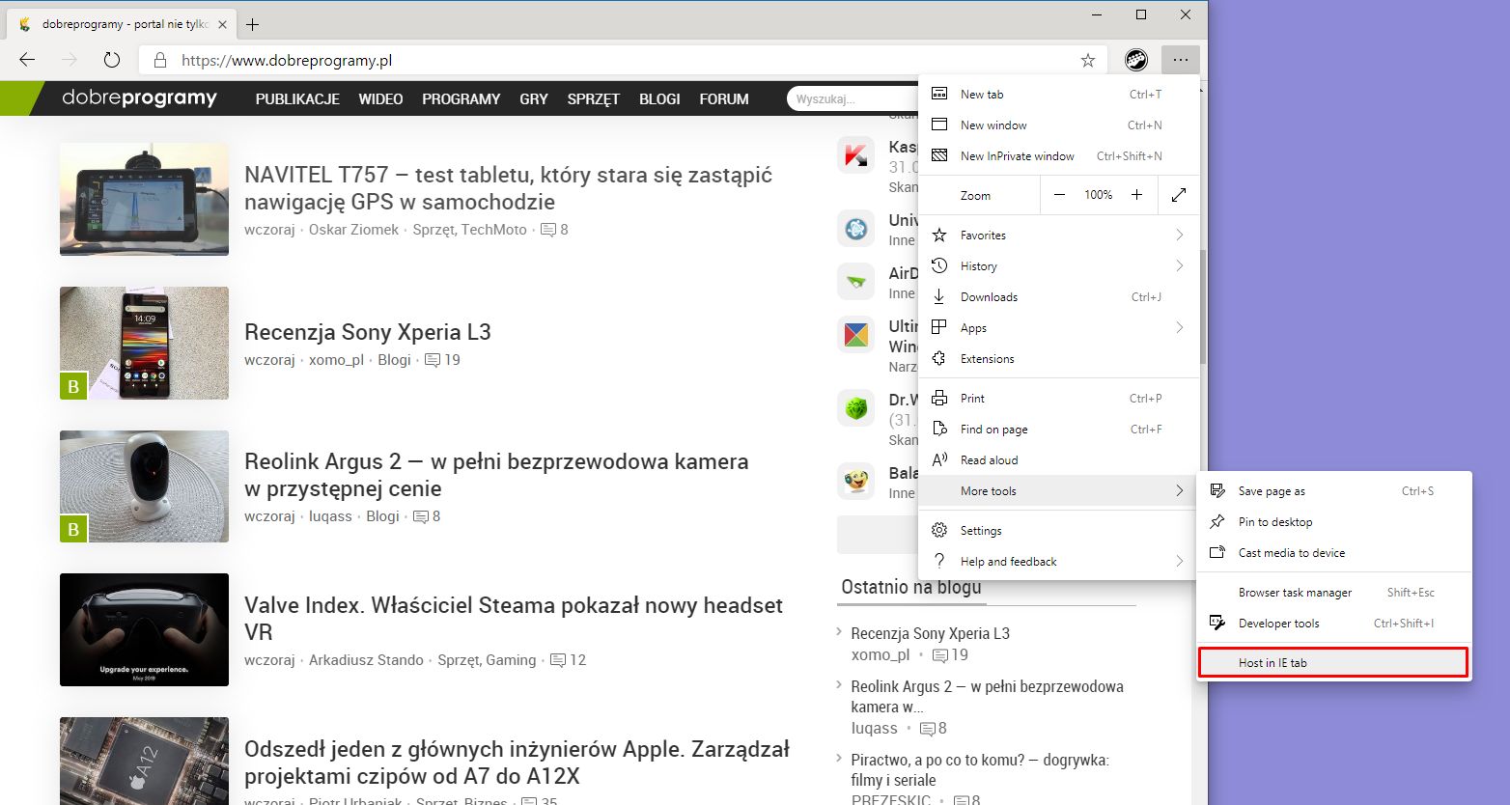Toggle the browser profile avatar menu

click(x=1135, y=59)
